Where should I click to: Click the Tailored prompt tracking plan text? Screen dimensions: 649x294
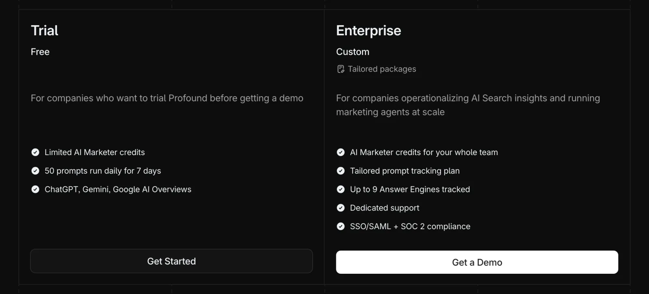pos(405,171)
